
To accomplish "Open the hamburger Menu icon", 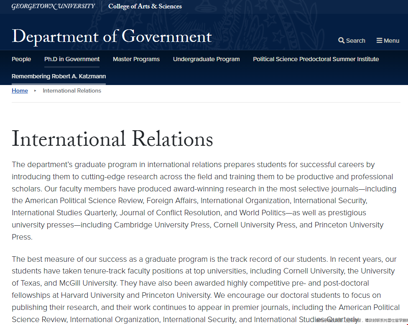I will pyautogui.click(x=380, y=40).
